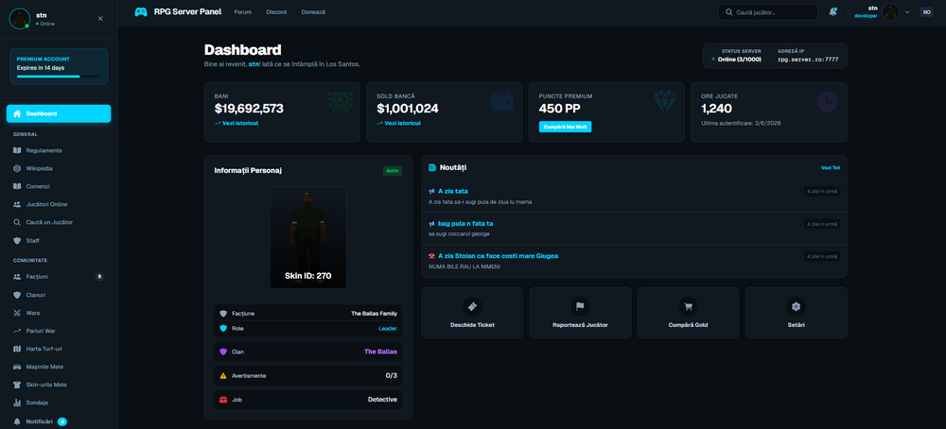Image resolution: width=946 pixels, height=429 pixels.
Task: Open Discord in top navigation
Action: pyautogui.click(x=276, y=12)
